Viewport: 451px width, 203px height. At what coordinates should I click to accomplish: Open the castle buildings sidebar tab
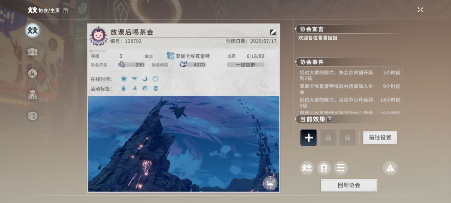click(33, 94)
